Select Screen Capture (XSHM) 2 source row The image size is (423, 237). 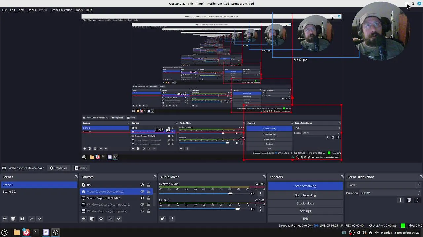coord(116,198)
